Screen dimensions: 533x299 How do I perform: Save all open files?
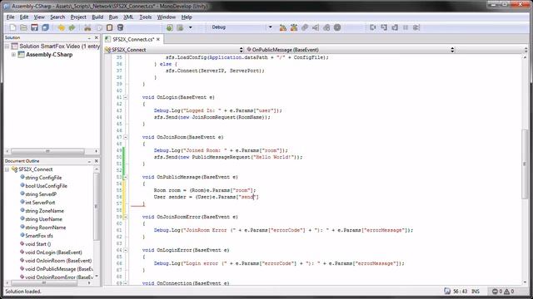[x=45, y=27]
